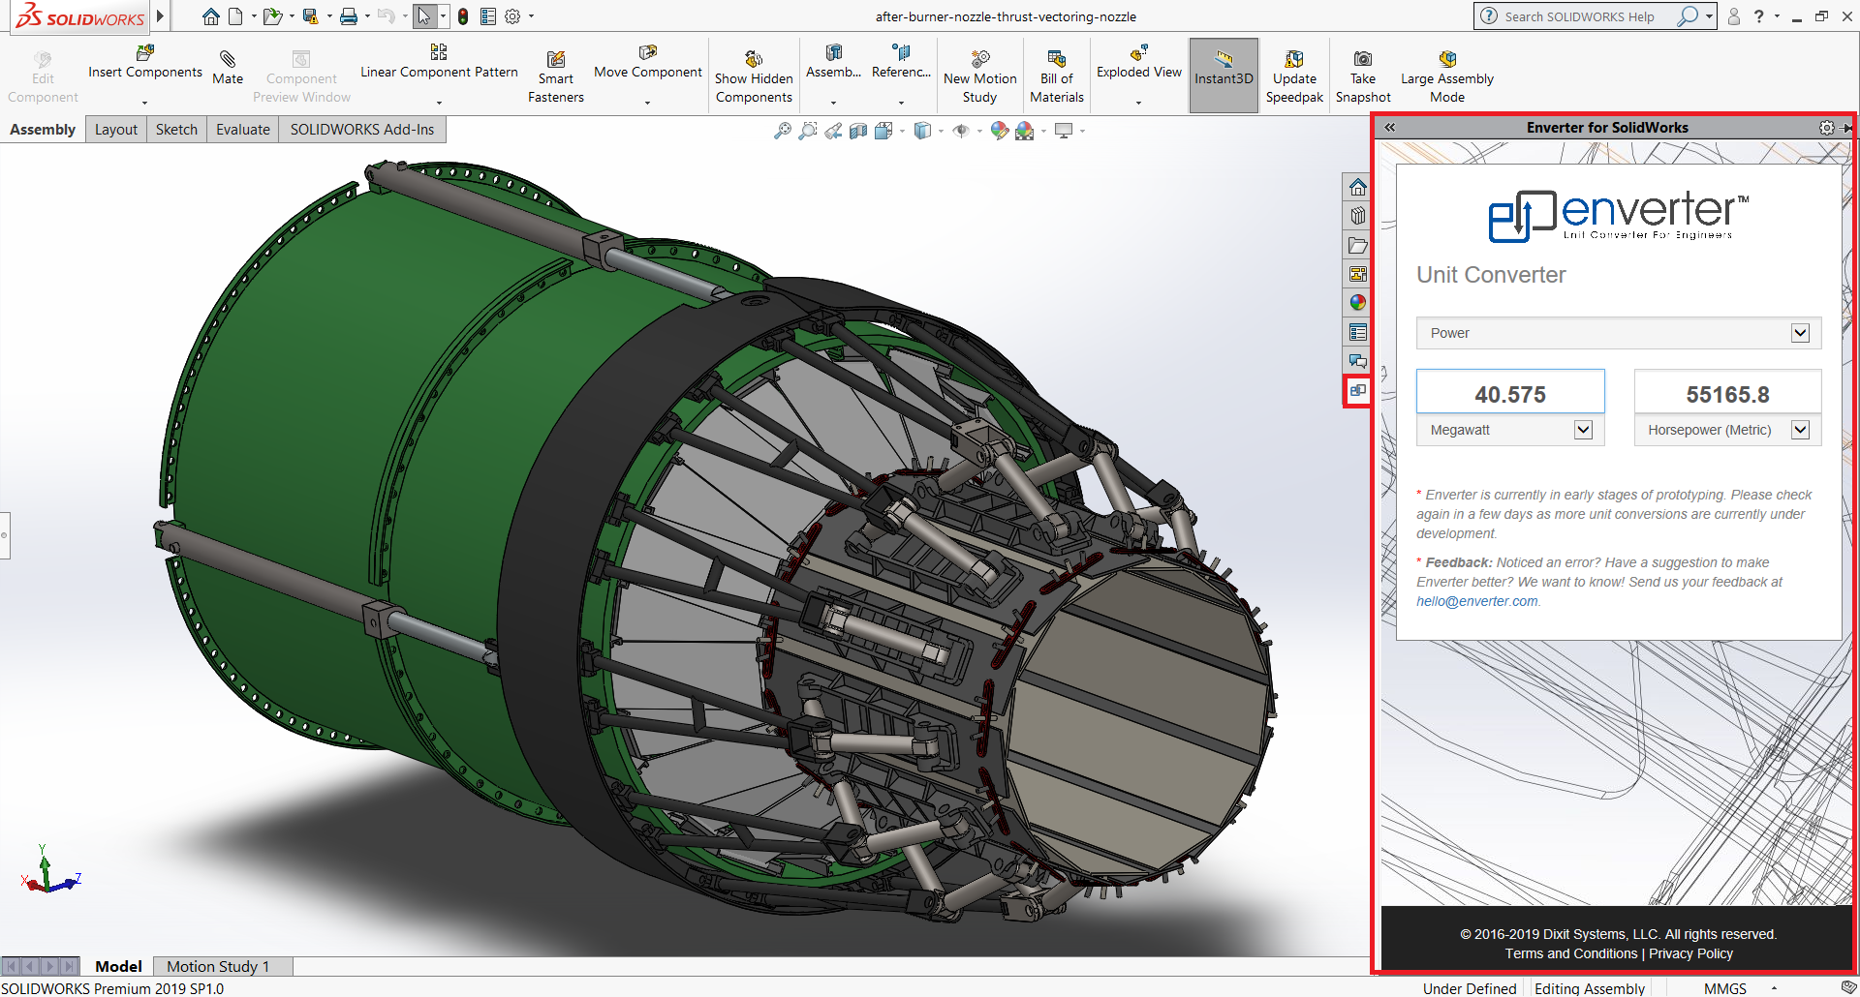
Task: Click the Open file folder icon
Action: pyautogui.click(x=272, y=16)
